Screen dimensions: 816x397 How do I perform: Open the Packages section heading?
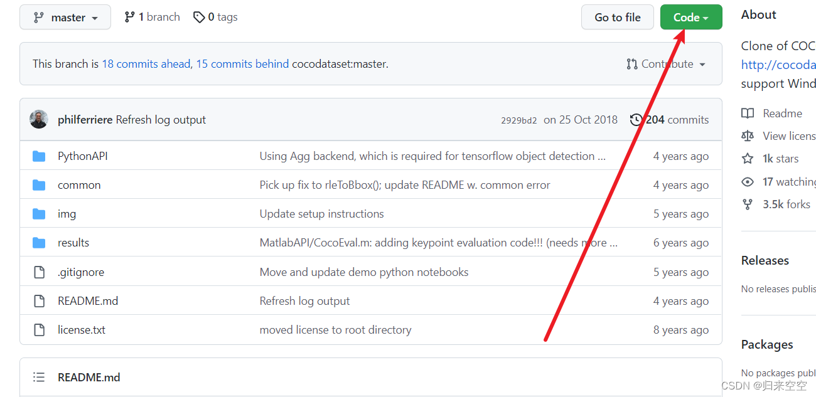point(767,344)
